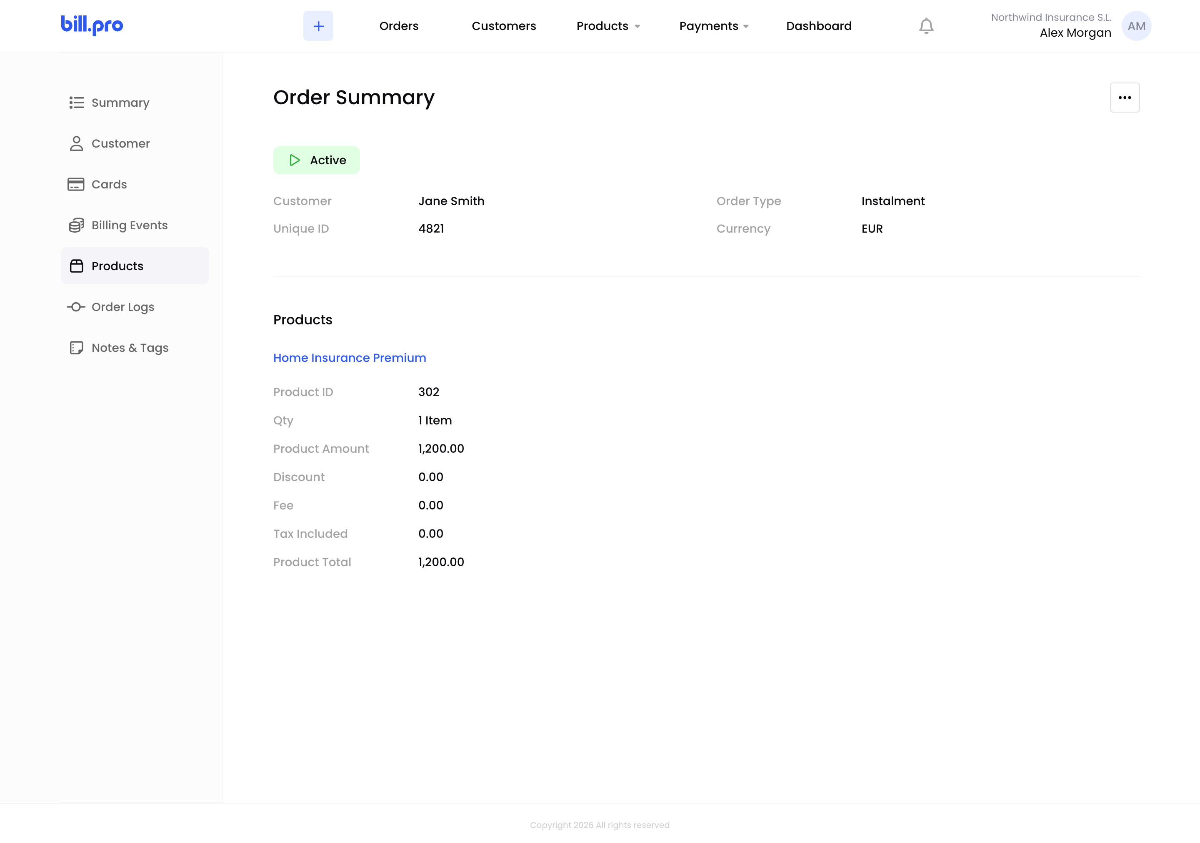The height and width of the screenshot is (843, 1200).
Task: Open the Payments menu label
Action: pos(709,25)
